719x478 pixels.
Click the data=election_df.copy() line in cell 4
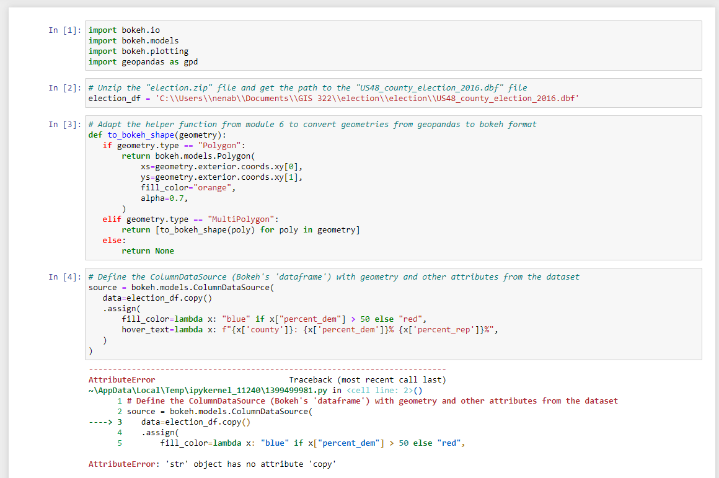coord(157,298)
